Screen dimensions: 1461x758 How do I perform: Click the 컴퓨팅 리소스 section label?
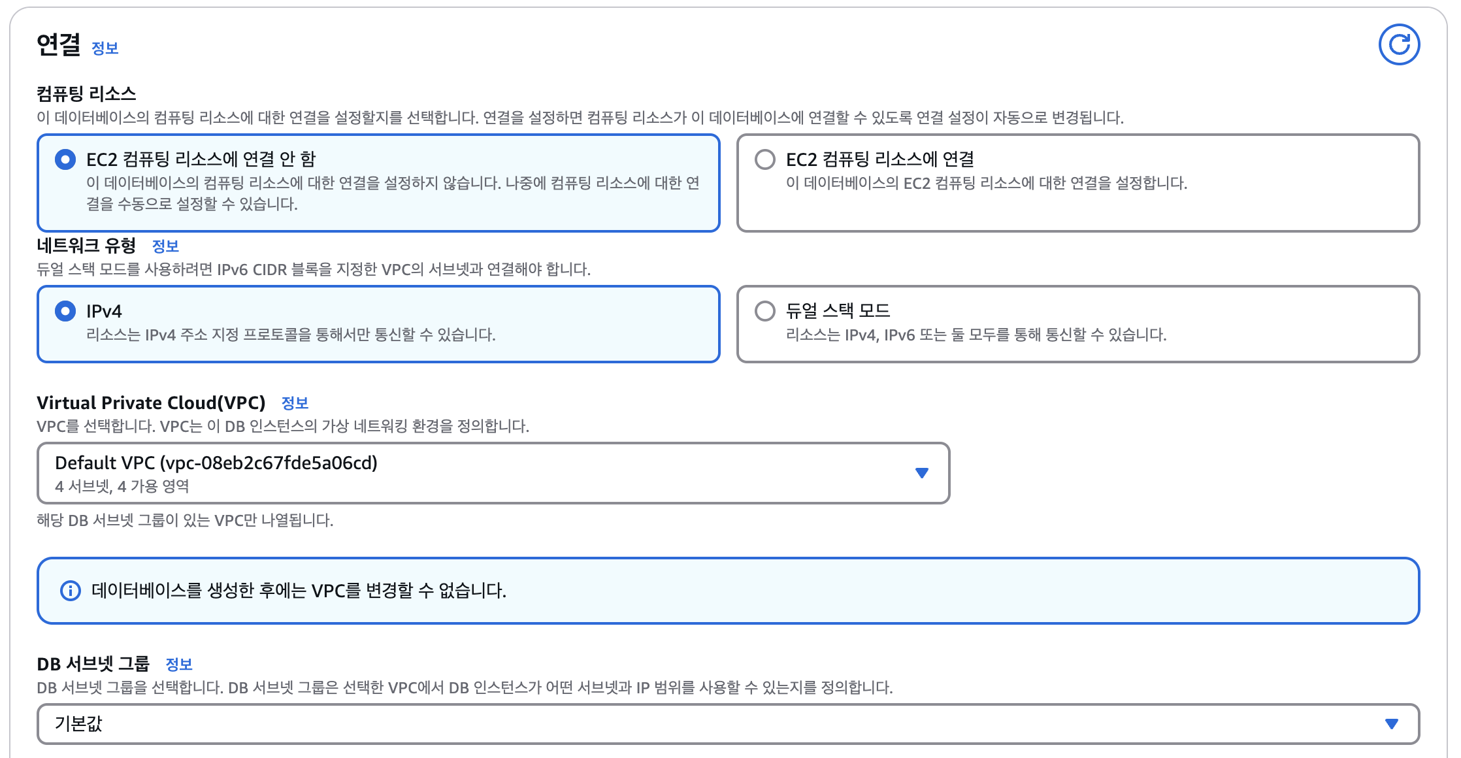(x=86, y=94)
